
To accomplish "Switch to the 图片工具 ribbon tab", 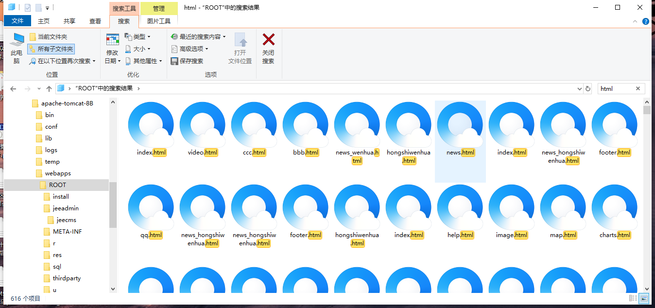I will click(159, 21).
